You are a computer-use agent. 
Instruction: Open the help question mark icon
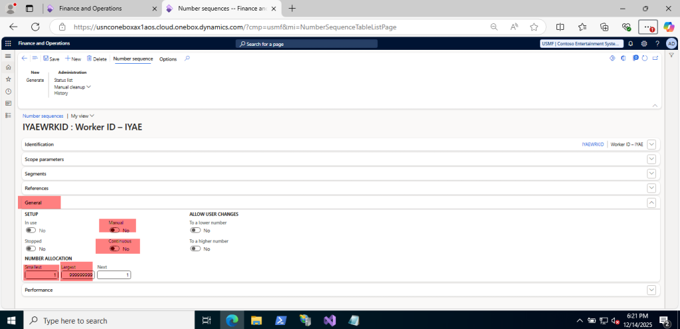coord(657,43)
